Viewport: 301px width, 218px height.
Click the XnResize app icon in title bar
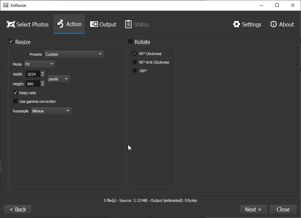point(5,5)
